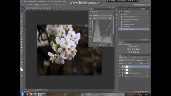171x96 pixels.
Task: Delete current state in History panel
Action: (x=148, y=40)
